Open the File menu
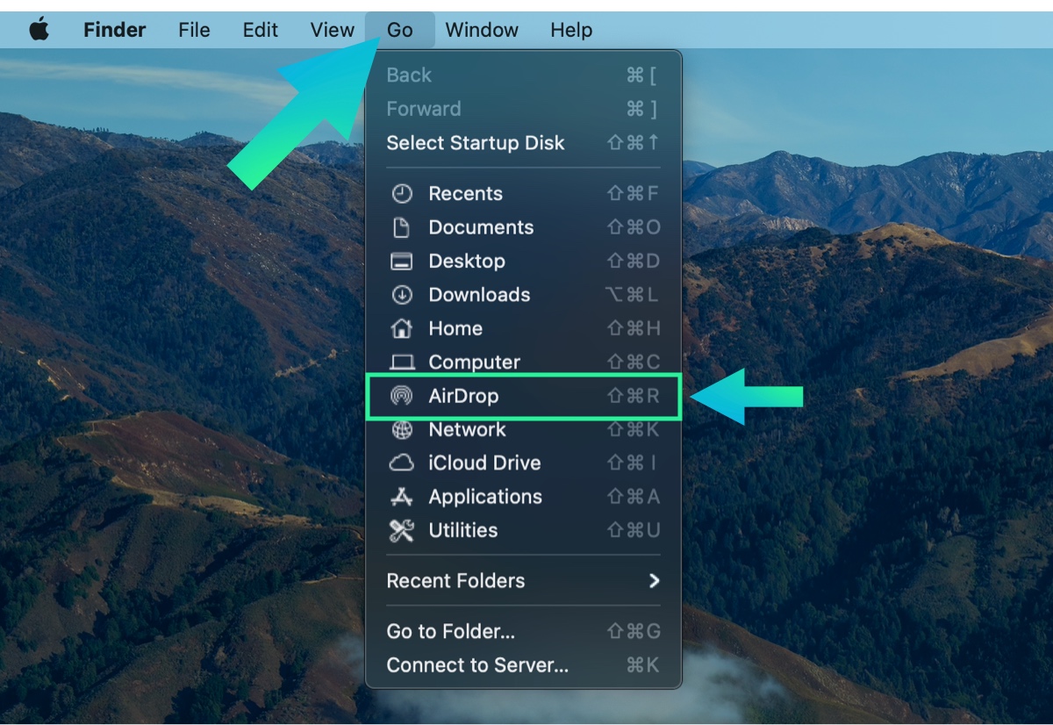Image resolution: width=1053 pixels, height=725 pixels. (194, 30)
